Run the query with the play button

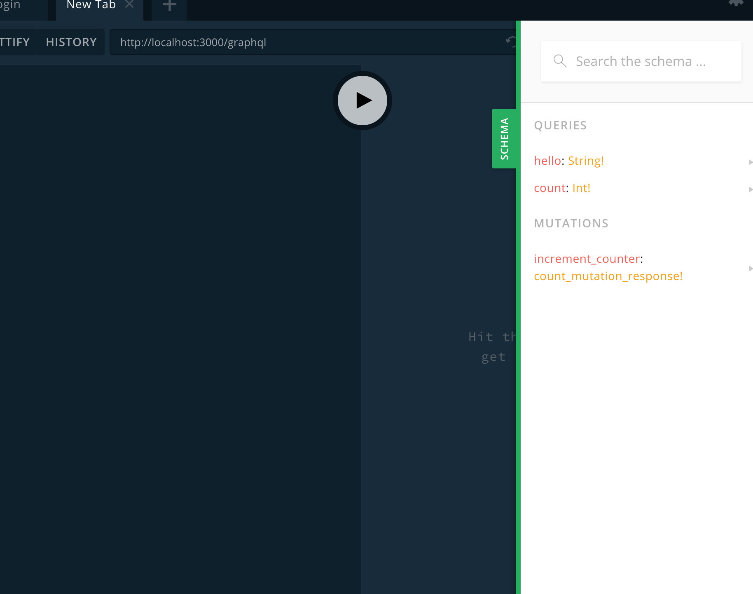[362, 101]
